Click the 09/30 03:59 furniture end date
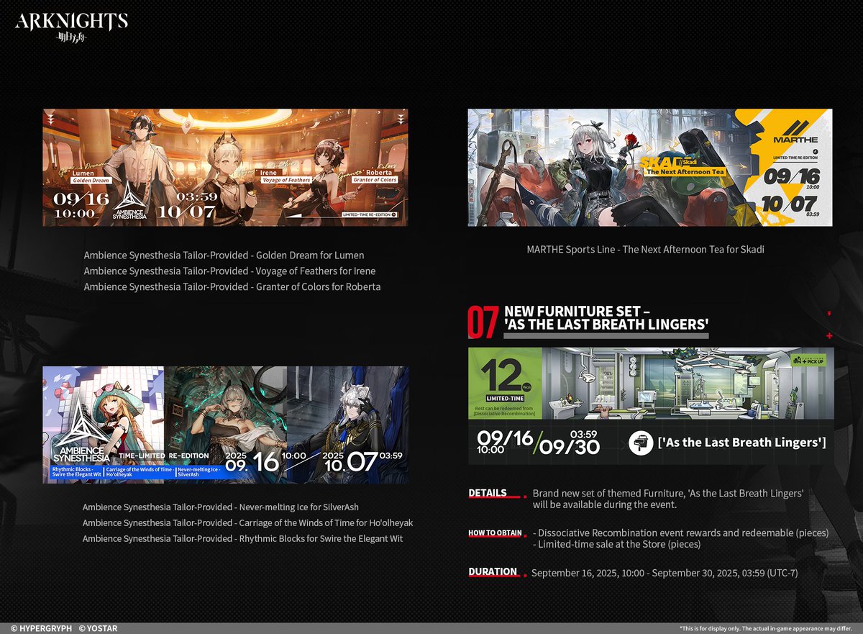The image size is (863, 634). pyautogui.click(x=568, y=443)
